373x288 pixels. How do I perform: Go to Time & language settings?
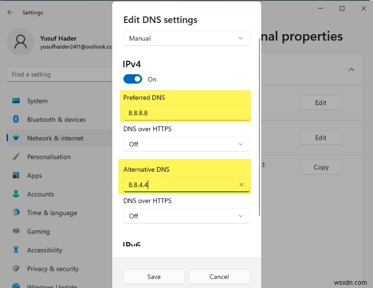click(x=53, y=213)
